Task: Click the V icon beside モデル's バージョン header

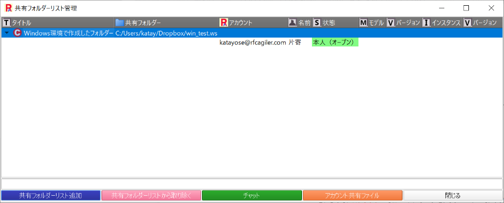Action: 391,23
